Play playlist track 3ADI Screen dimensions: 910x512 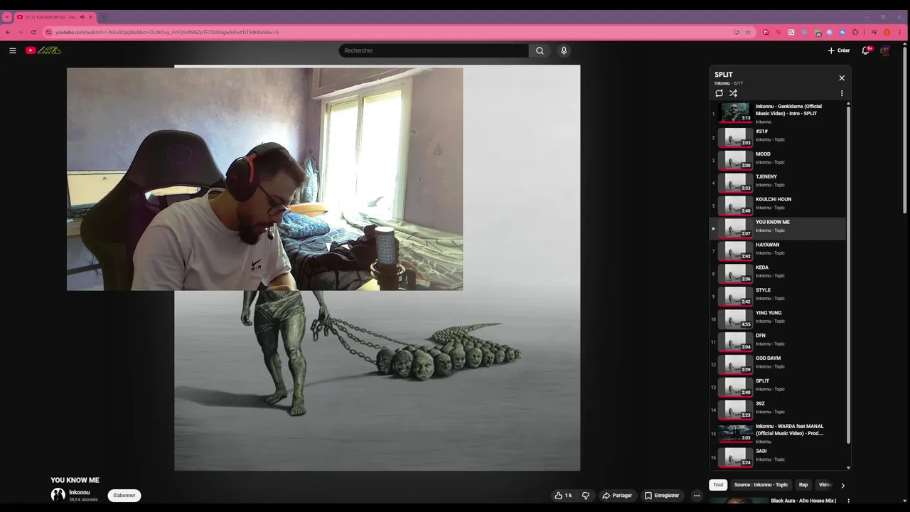click(778, 456)
